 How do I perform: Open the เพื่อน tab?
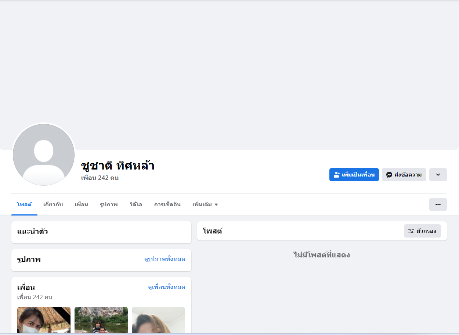[x=82, y=204]
